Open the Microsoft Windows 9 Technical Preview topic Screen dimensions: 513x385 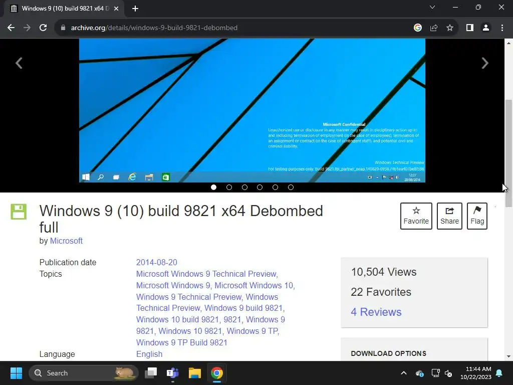click(206, 274)
